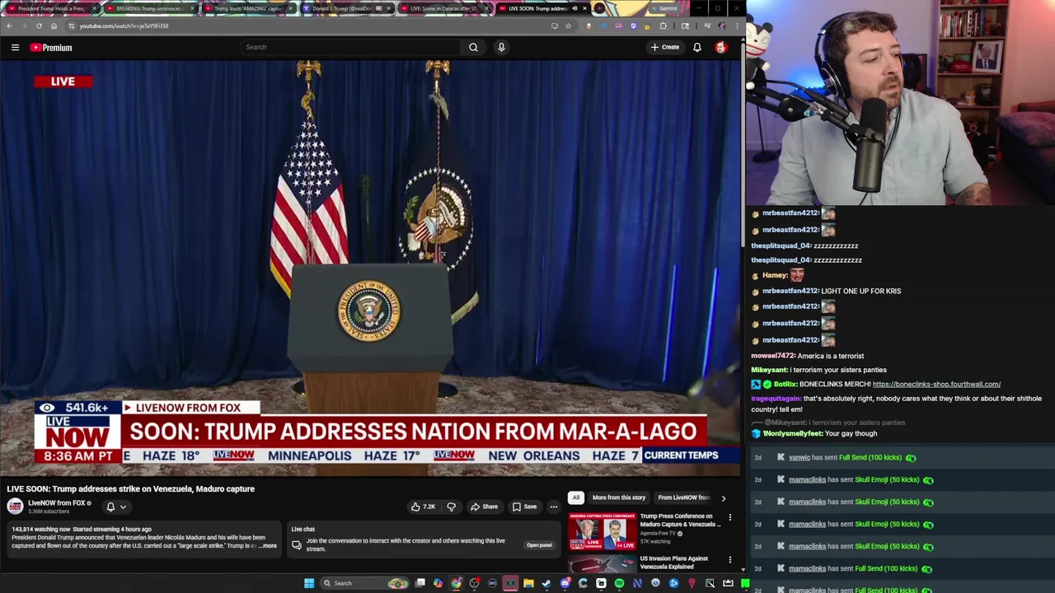Image resolution: width=1055 pixels, height=593 pixels.
Task: Open options menu for Trump Press Conference video
Action: pyautogui.click(x=729, y=517)
